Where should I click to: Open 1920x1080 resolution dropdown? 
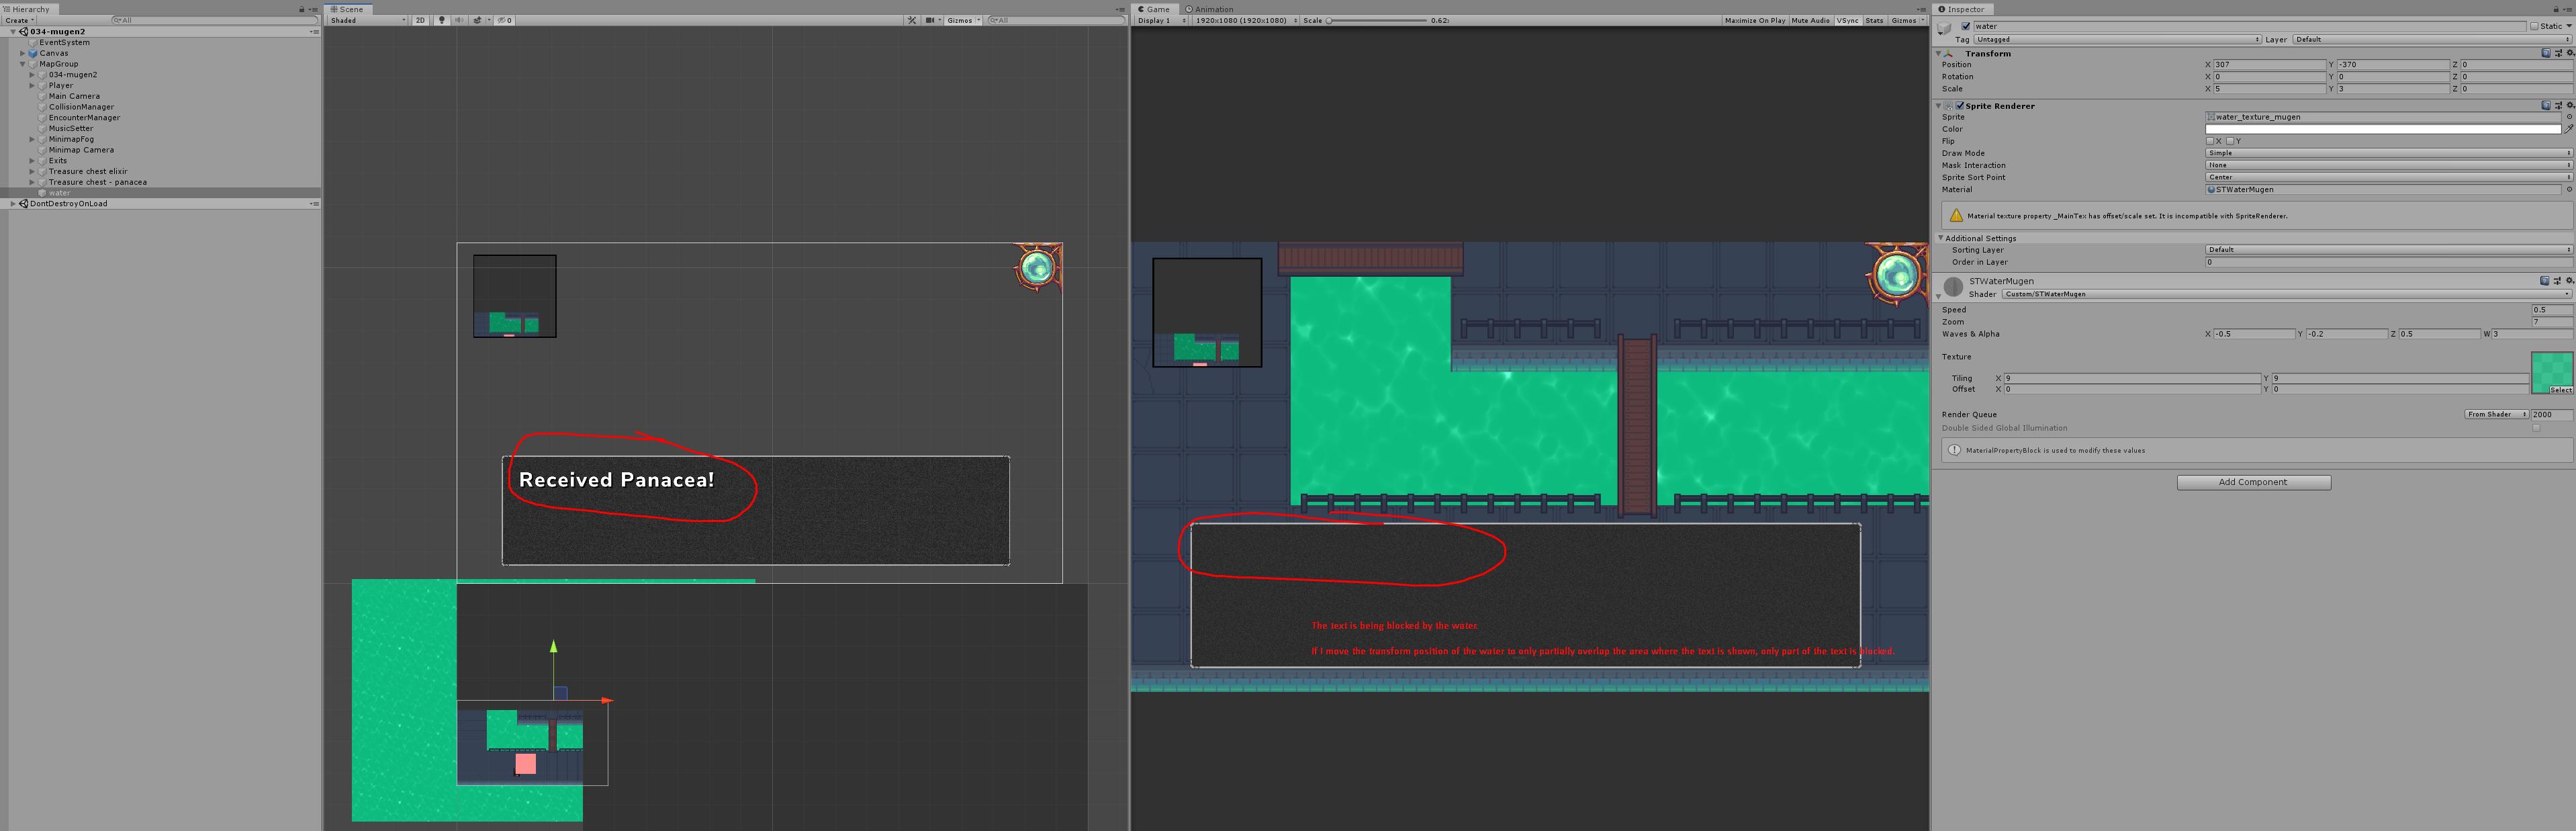coord(1246,20)
